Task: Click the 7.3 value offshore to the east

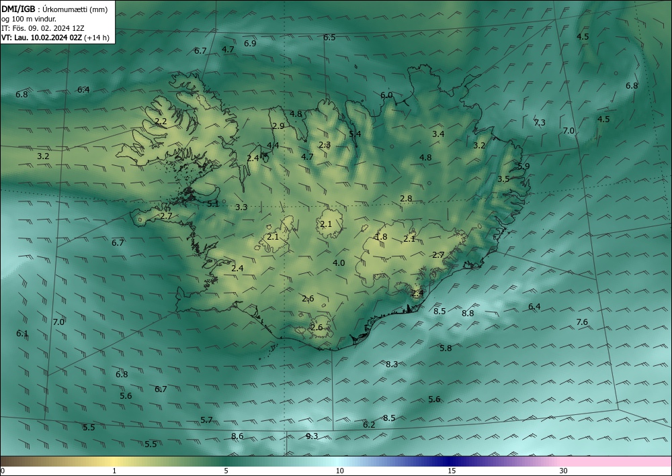Action: coord(540,122)
